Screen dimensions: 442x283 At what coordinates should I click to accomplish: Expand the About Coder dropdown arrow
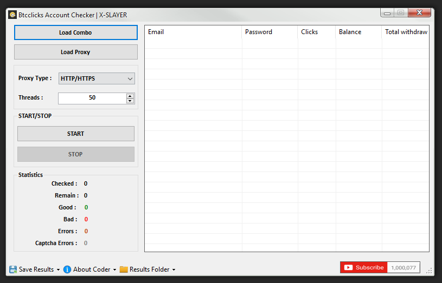(114, 269)
